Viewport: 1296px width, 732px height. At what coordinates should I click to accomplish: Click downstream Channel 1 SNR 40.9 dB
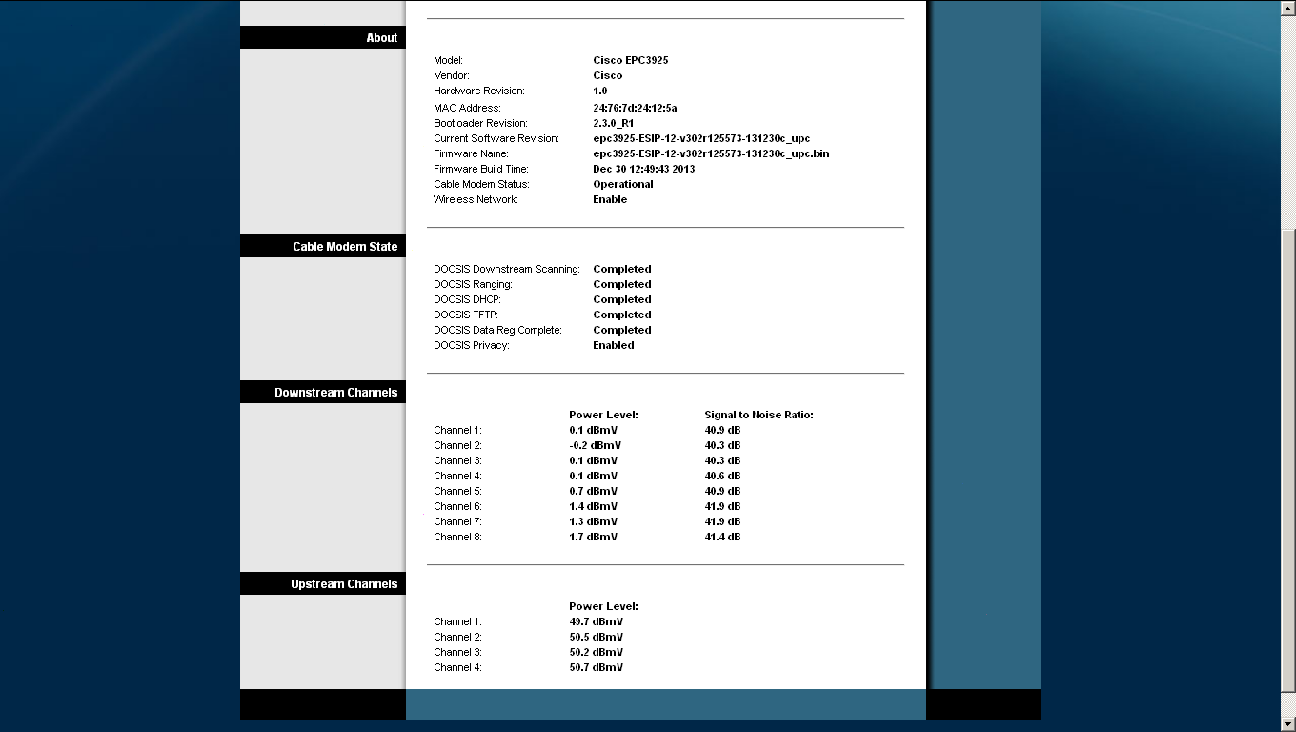pos(722,430)
